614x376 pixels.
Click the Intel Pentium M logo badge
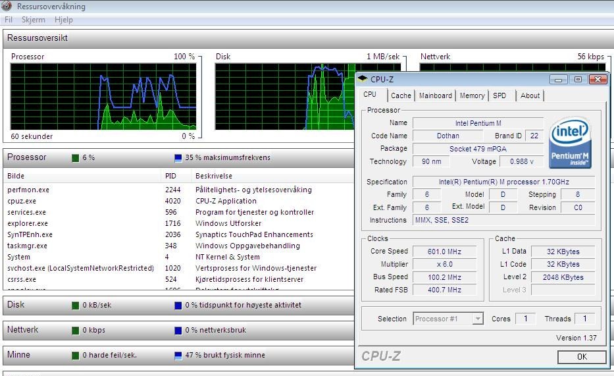coord(570,144)
